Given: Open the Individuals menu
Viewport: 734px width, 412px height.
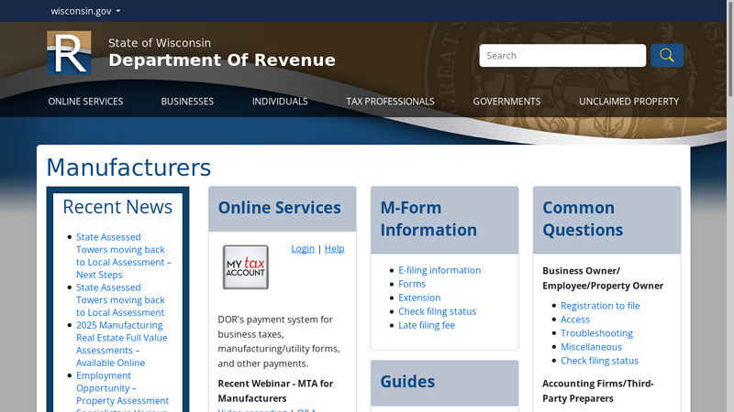Looking at the screenshot, I should pos(280,102).
